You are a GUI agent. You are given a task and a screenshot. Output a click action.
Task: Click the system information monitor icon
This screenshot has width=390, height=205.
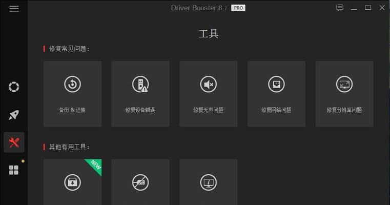click(209, 182)
